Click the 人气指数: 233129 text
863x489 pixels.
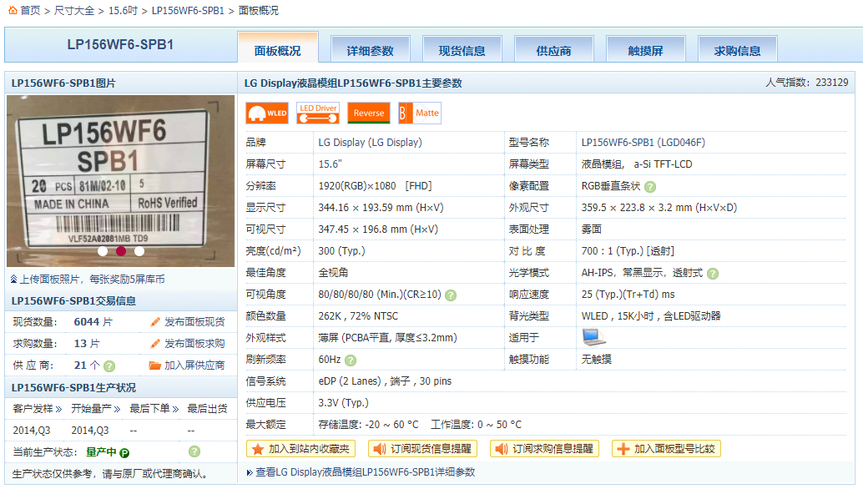[807, 83]
